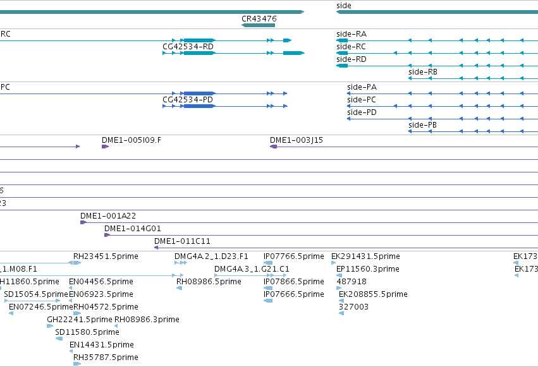Select the SD11580.5prime EST label
This screenshot has width=538, height=367.
[87, 332]
